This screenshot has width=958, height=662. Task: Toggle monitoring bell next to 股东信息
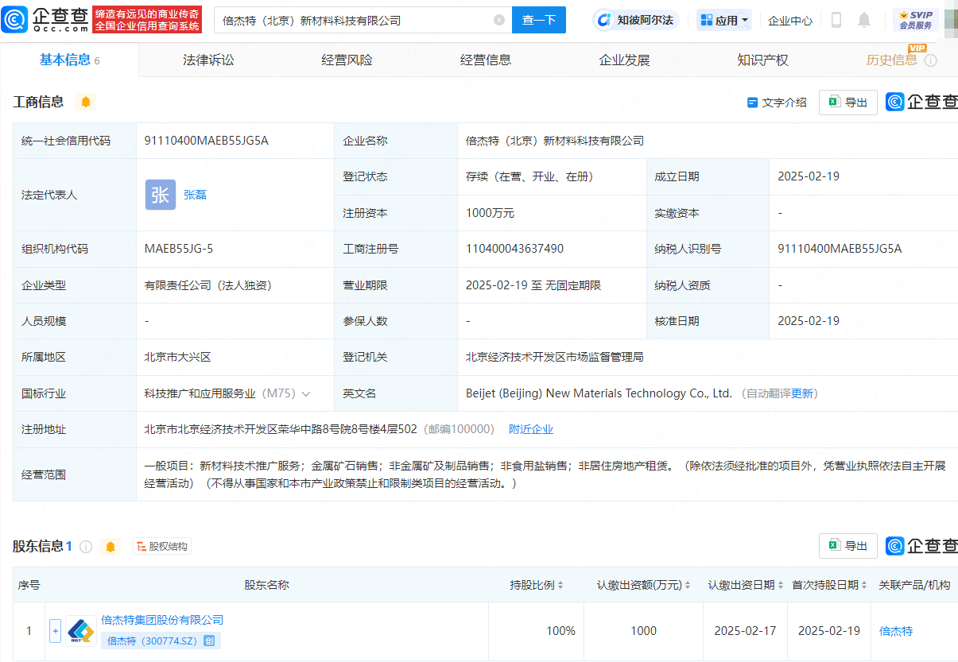pos(111,546)
